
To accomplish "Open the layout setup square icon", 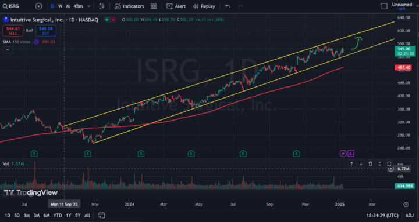I will tap(384, 6).
